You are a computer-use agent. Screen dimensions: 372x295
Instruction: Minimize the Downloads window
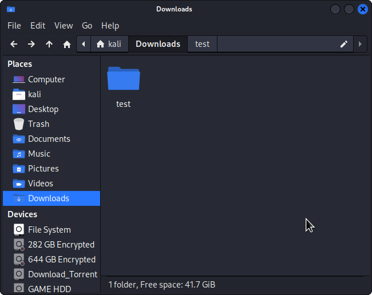[x=335, y=9]
